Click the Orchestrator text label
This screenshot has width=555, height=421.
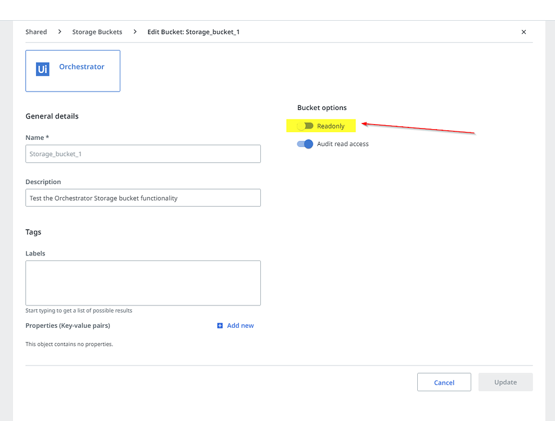tap(82, 67)
